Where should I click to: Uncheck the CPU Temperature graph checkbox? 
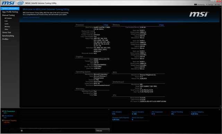3,111
